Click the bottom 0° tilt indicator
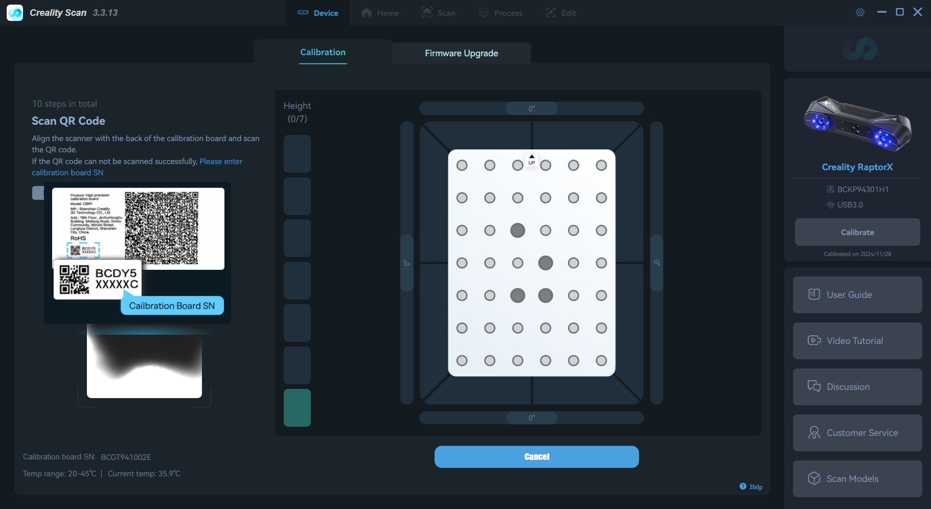The image size is (931, 509). (532, 418)
